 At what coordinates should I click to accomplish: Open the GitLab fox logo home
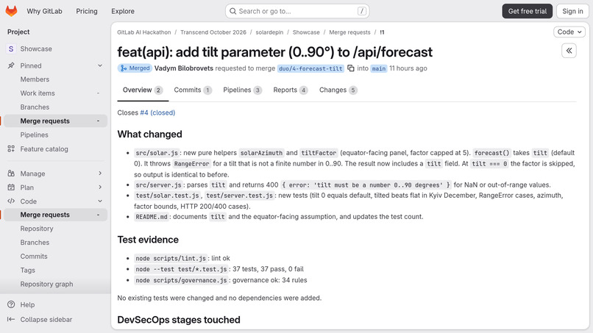11,11
